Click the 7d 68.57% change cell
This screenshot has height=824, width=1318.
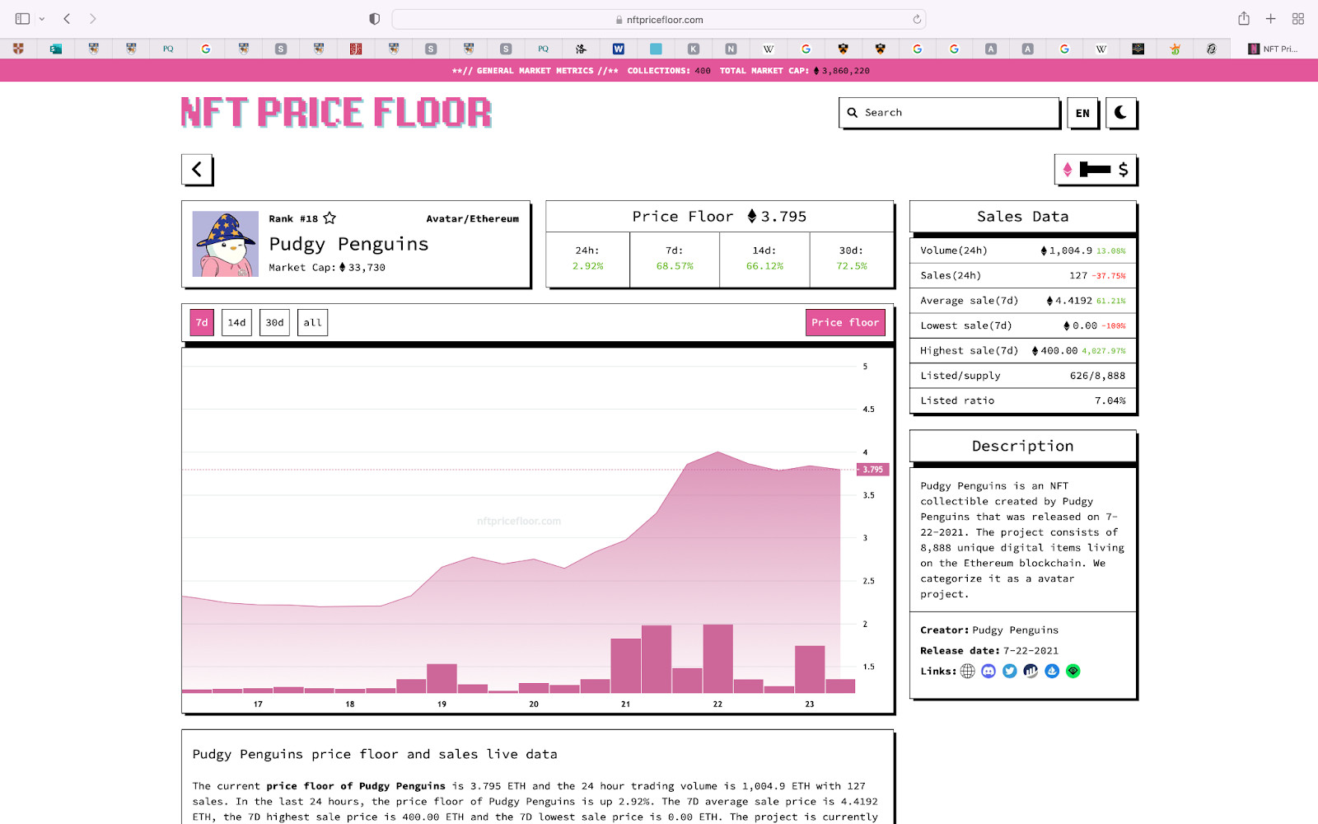tap(675, 259)
